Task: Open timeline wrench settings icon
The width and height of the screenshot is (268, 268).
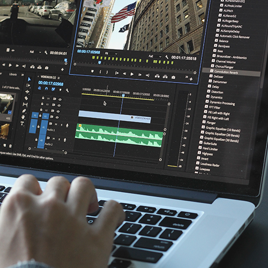Action: [x=67, y=91]
